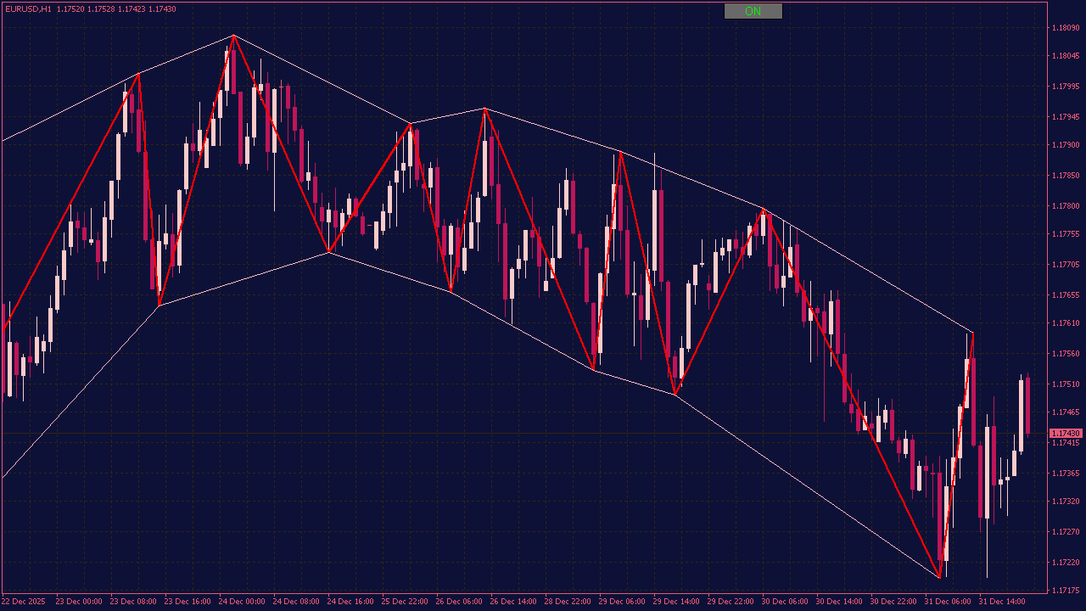Click the 24 Dec 16:00 time label
1086x611 pixels.
(350, 602)
